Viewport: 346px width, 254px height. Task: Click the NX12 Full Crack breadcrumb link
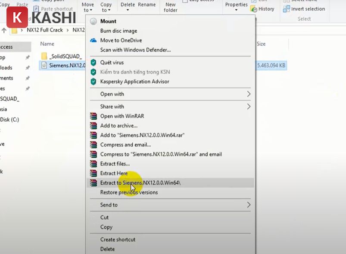[x=45, y=30]
